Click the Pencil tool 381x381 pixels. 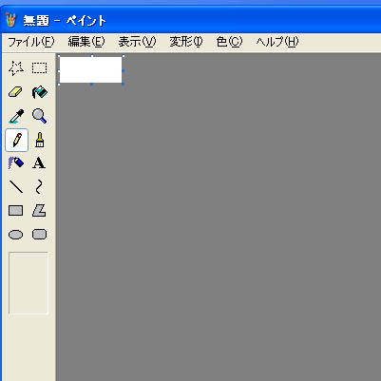click(17, 140)
